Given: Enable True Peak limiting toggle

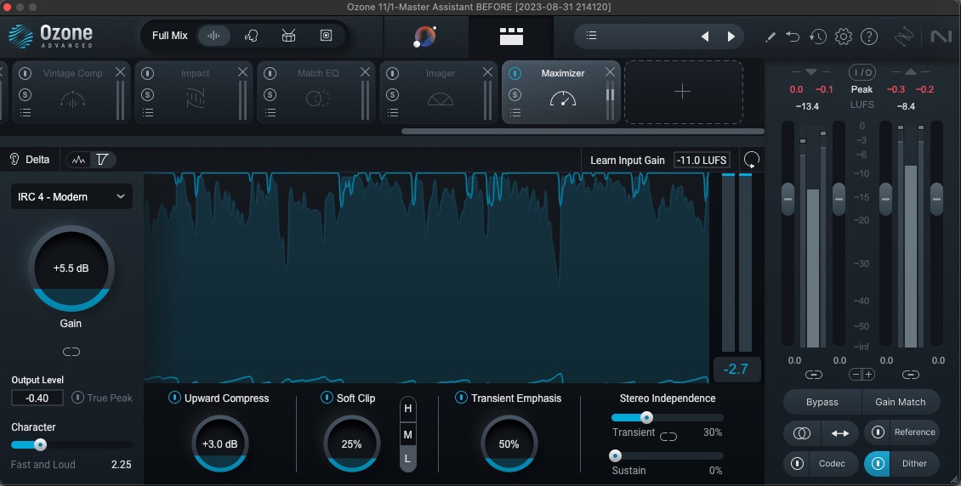Looking at the screenshot, I should pos(78,398).
